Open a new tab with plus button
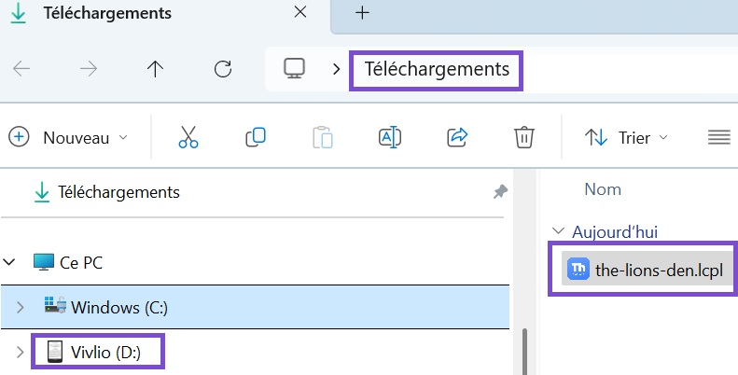 (x=363, y=13)
